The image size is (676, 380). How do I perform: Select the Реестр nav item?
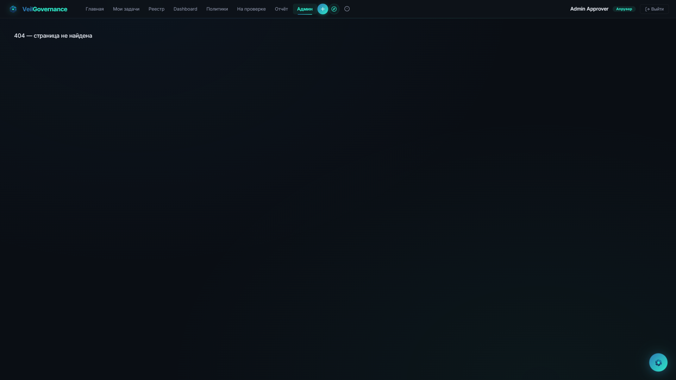pos(156,9)
